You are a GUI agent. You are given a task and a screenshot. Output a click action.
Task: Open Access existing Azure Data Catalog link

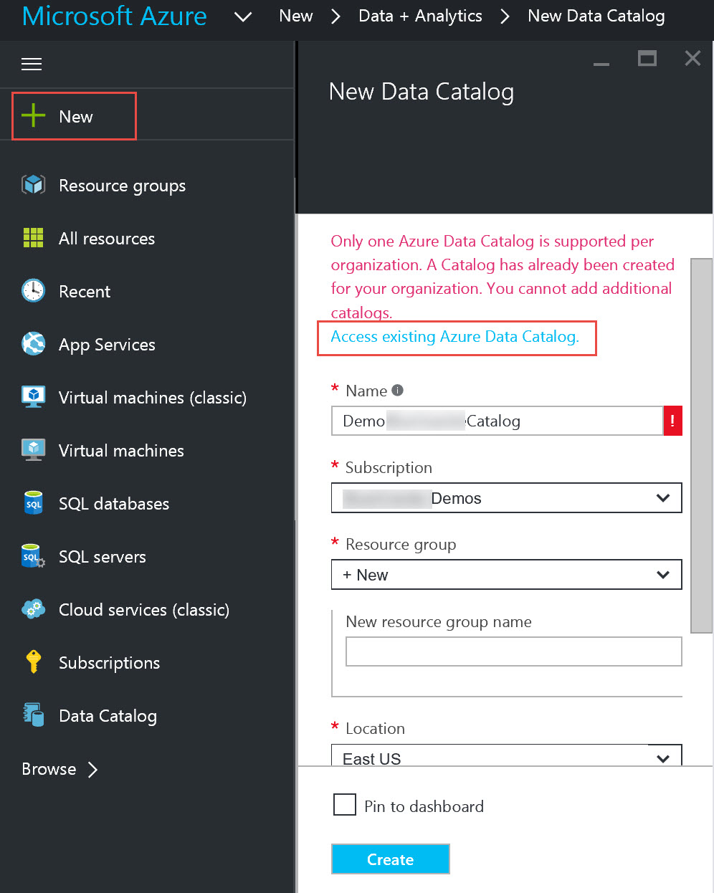[x=454, y=337]
